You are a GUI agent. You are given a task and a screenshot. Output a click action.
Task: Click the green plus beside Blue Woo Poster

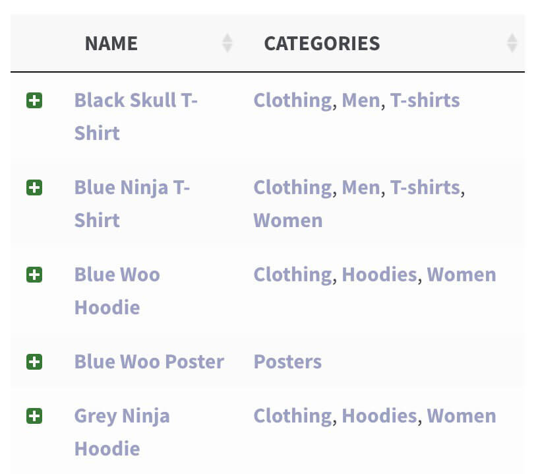click(34, 362)
